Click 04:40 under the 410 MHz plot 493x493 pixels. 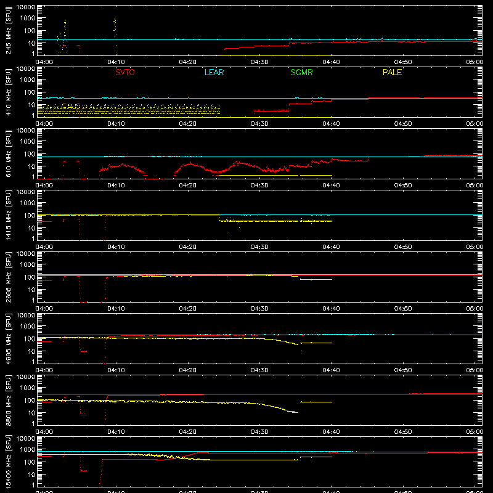pyautogui.click(x=331, y=124)
